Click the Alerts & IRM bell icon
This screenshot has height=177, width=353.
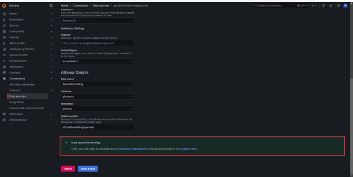tap(4, 43)
